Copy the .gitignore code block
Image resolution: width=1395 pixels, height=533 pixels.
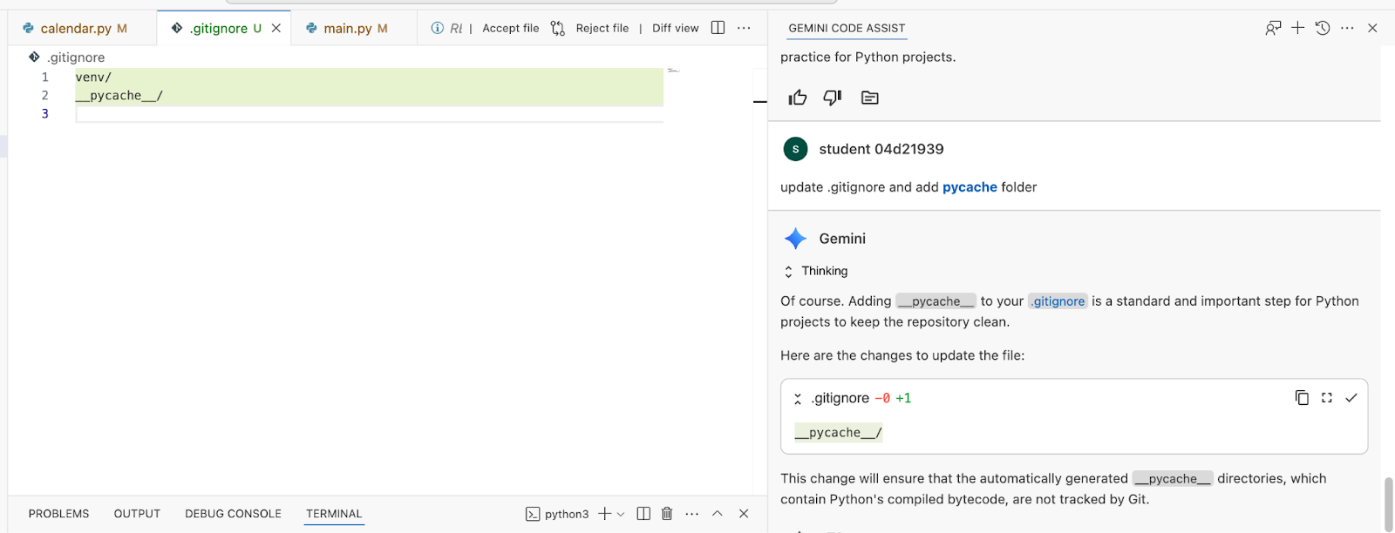coord(1302,398)
